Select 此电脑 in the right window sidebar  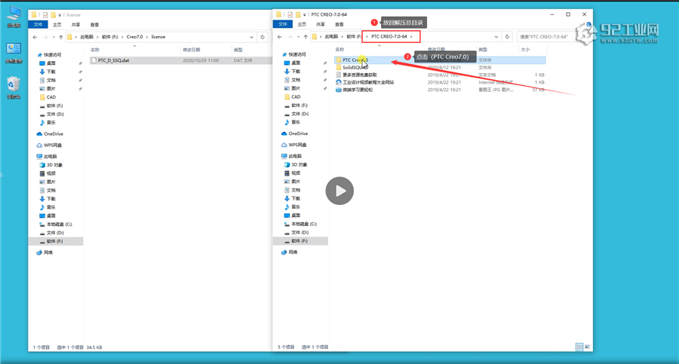tap(291, 156)
